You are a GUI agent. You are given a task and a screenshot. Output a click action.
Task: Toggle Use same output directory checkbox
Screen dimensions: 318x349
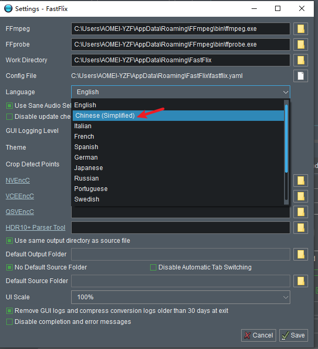pyautogui.click(x=9, y=241)
